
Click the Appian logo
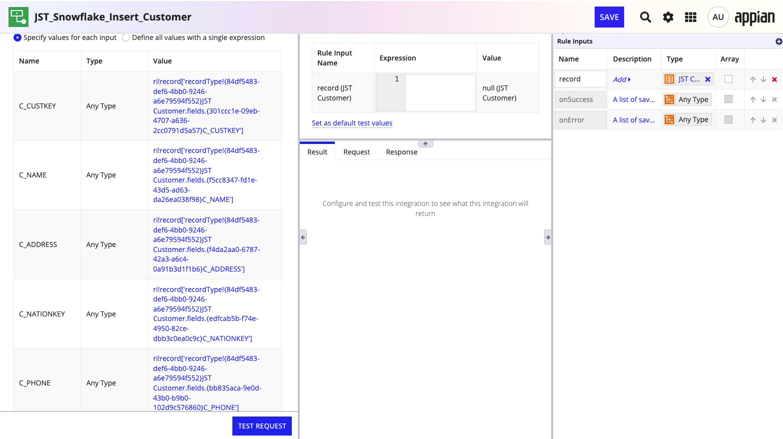[755, 18]
